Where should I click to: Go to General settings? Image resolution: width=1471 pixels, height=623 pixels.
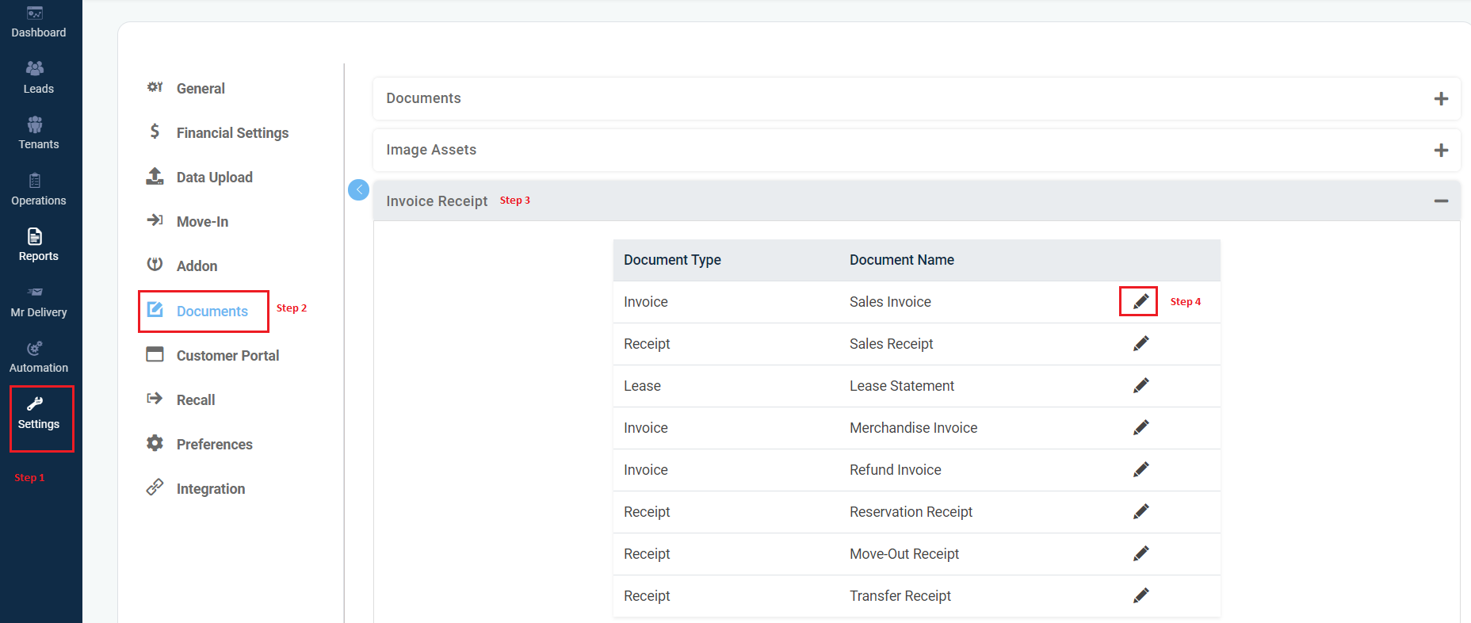tap(201, 89)
